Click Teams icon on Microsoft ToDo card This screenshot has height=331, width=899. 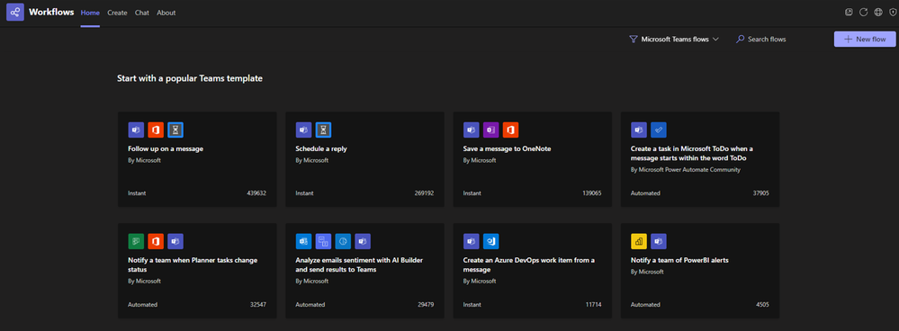[x=639, y=130]
